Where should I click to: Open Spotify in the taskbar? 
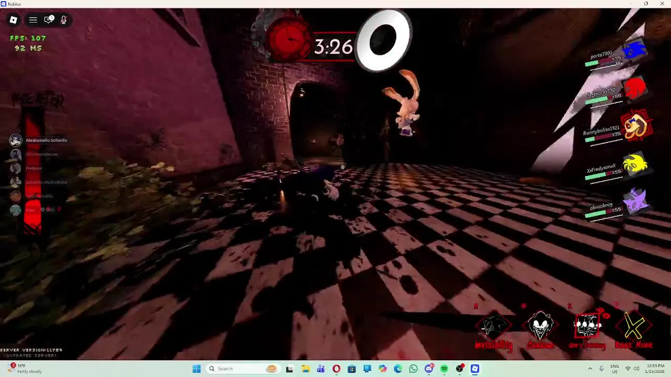[444, 369]
